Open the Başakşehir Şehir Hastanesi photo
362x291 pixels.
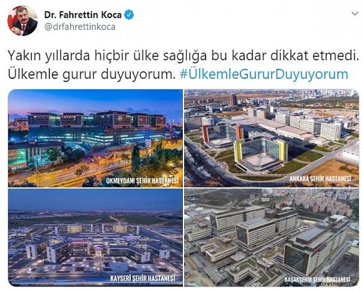tap(271, 238)
